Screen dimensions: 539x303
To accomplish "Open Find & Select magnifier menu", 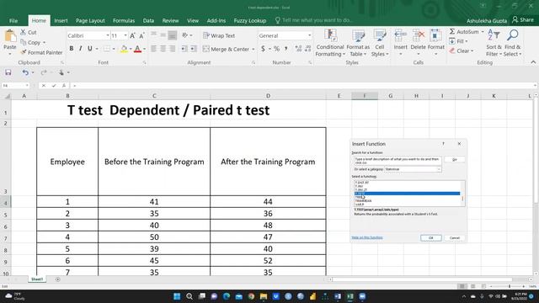I will point(513,43).
